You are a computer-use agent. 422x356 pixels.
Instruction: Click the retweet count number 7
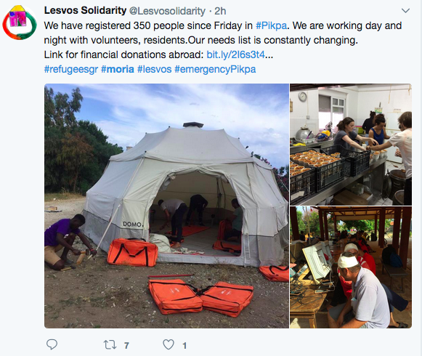[x=126, y=346]
